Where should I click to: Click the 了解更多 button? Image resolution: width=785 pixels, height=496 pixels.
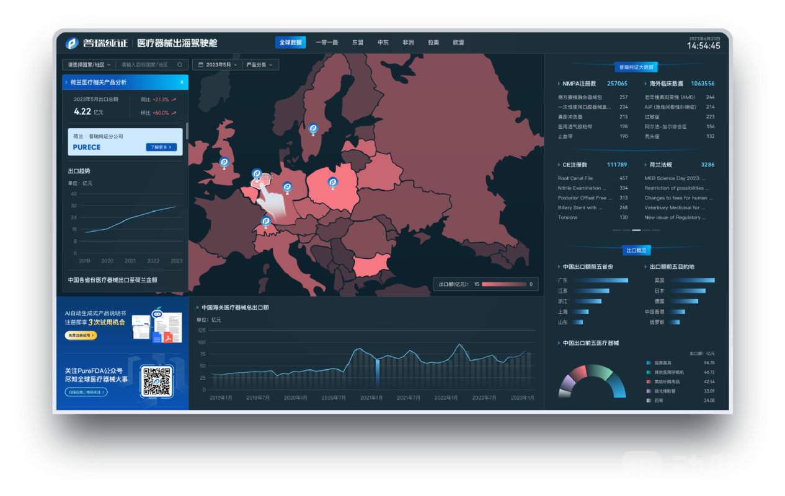coord(161,147)
